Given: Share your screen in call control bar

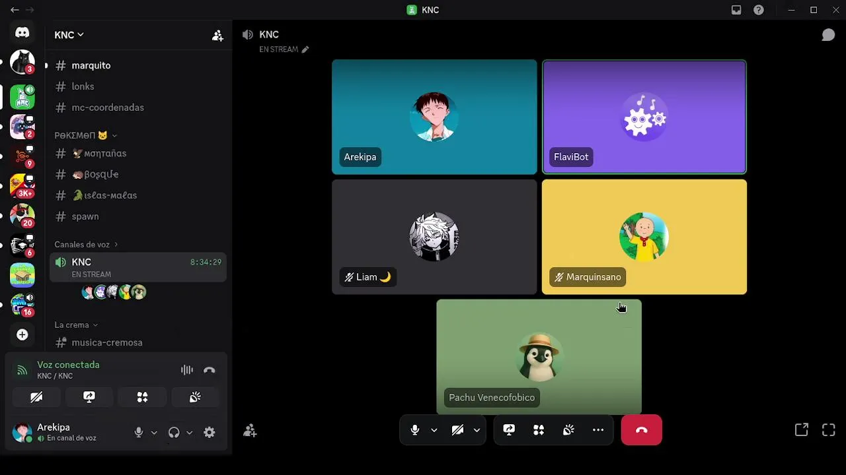Looking at the screenshot, I should coord(509,430).
